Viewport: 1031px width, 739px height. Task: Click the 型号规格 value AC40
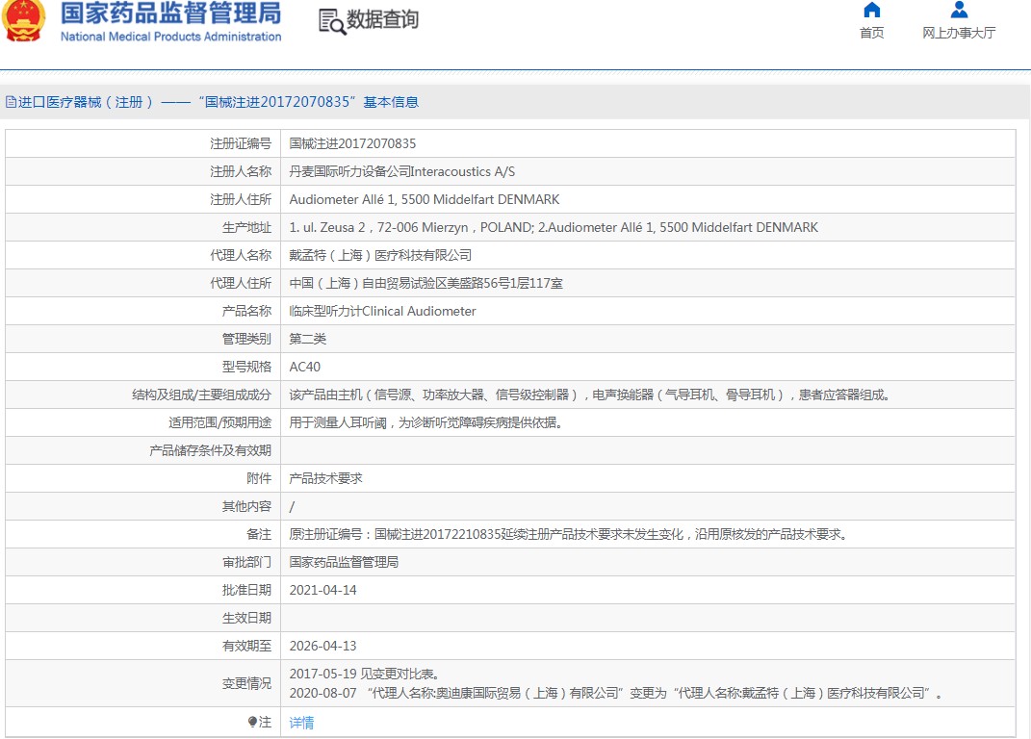pyautogui.click(x=305, y=367)
